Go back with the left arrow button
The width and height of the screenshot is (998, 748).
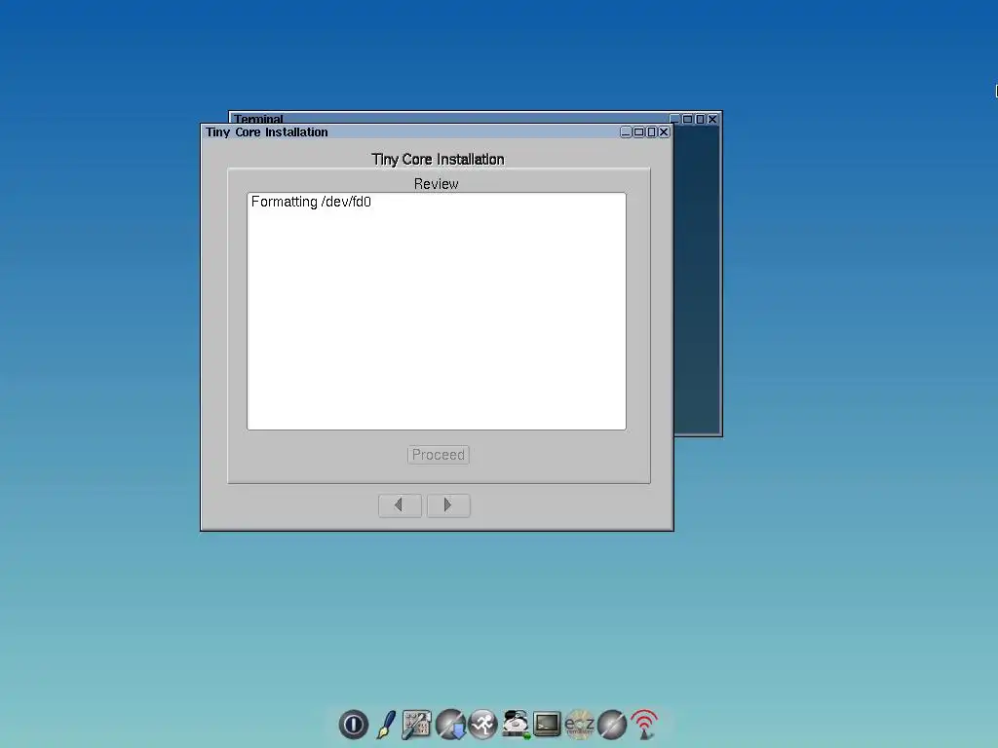click(x=400, y=505)
